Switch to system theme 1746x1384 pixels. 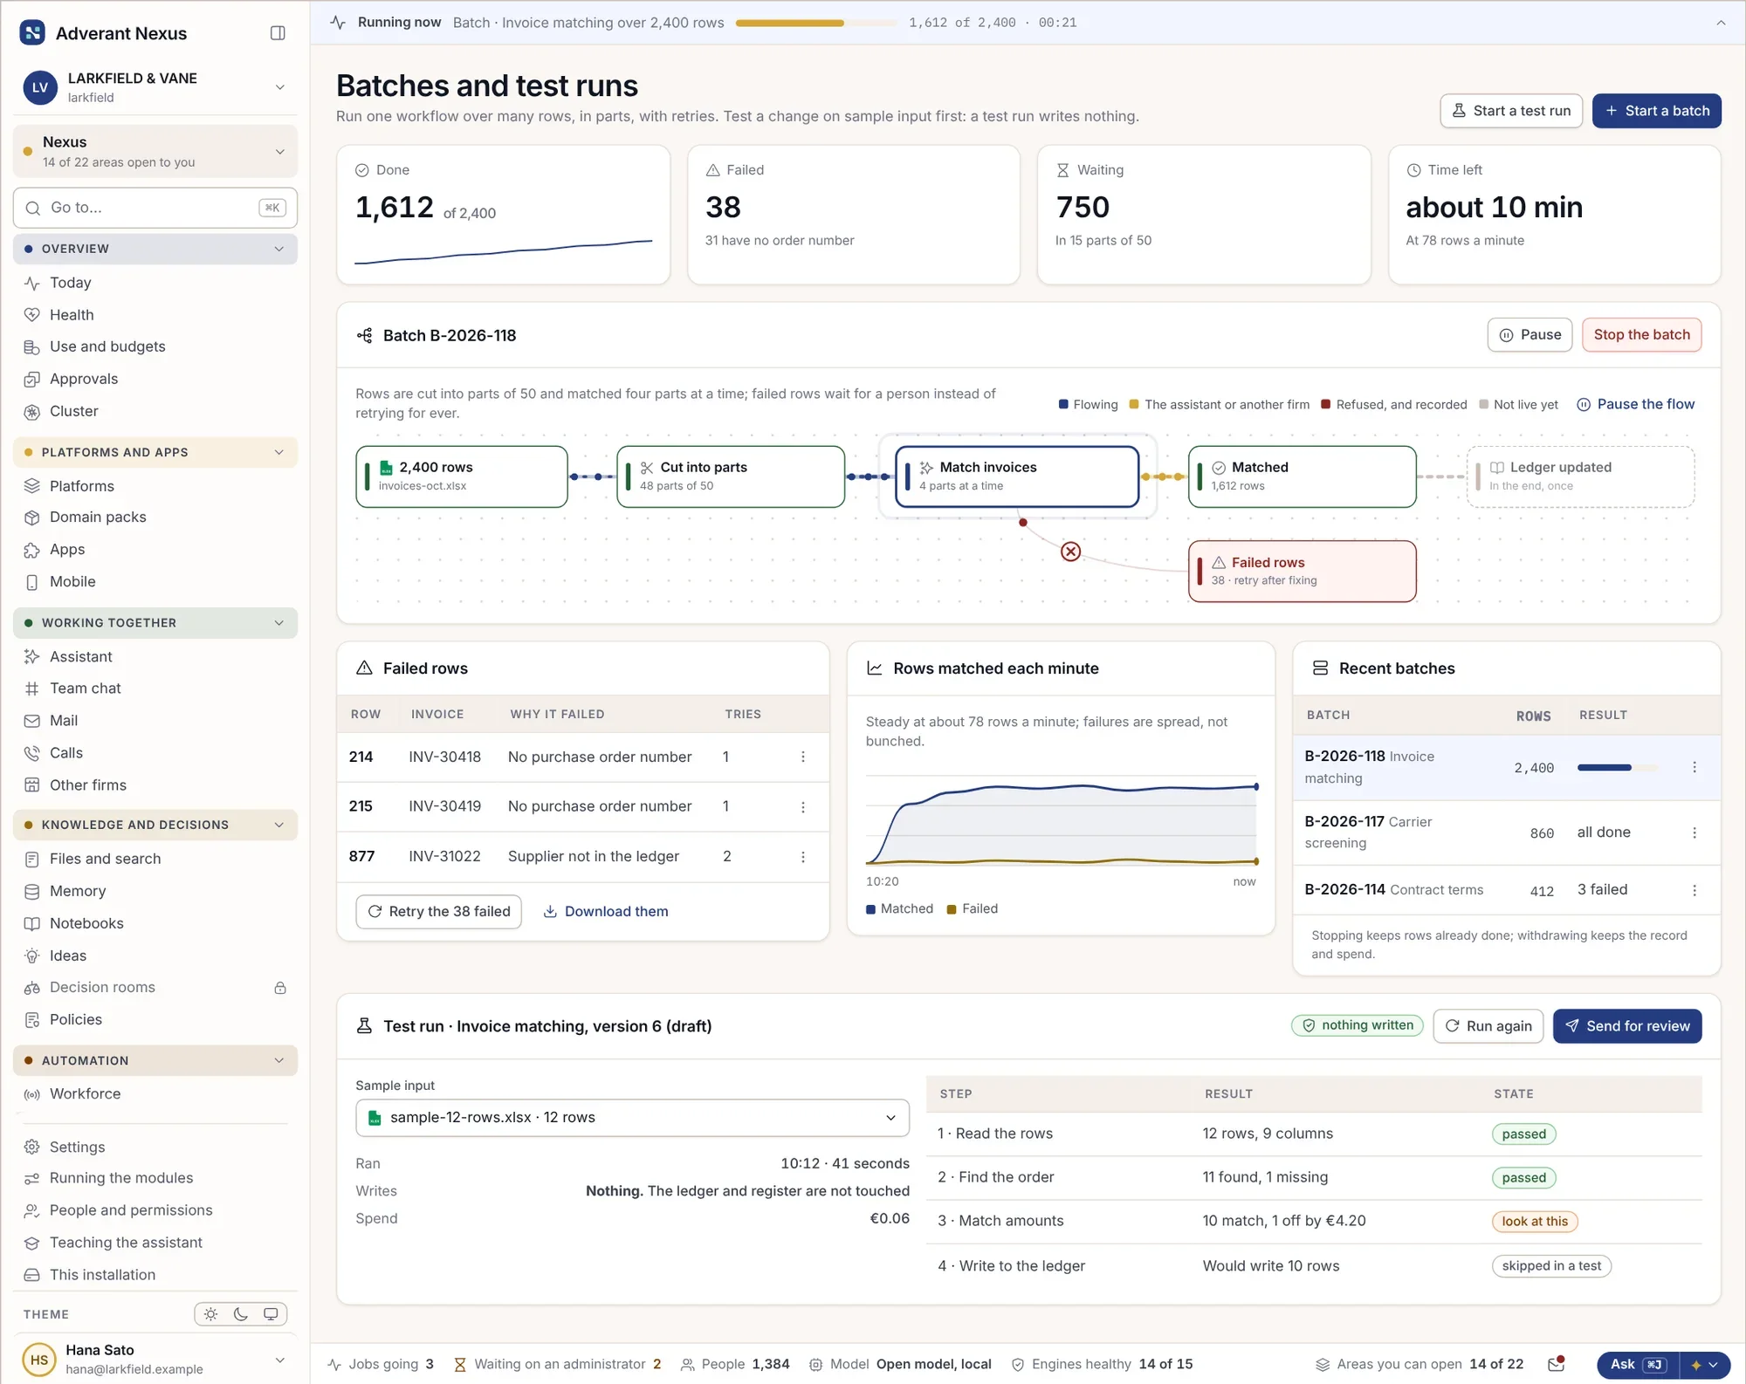[x=271, y=1314]
